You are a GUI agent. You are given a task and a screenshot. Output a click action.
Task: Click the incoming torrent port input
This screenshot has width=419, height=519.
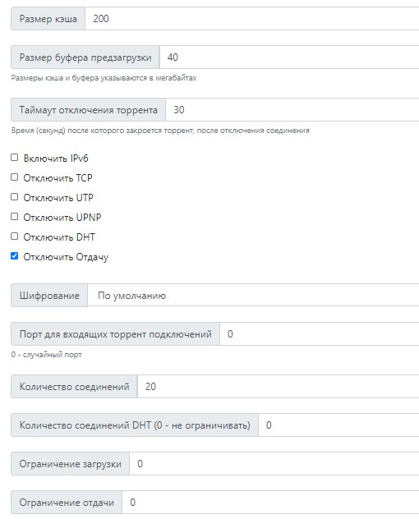320,334
